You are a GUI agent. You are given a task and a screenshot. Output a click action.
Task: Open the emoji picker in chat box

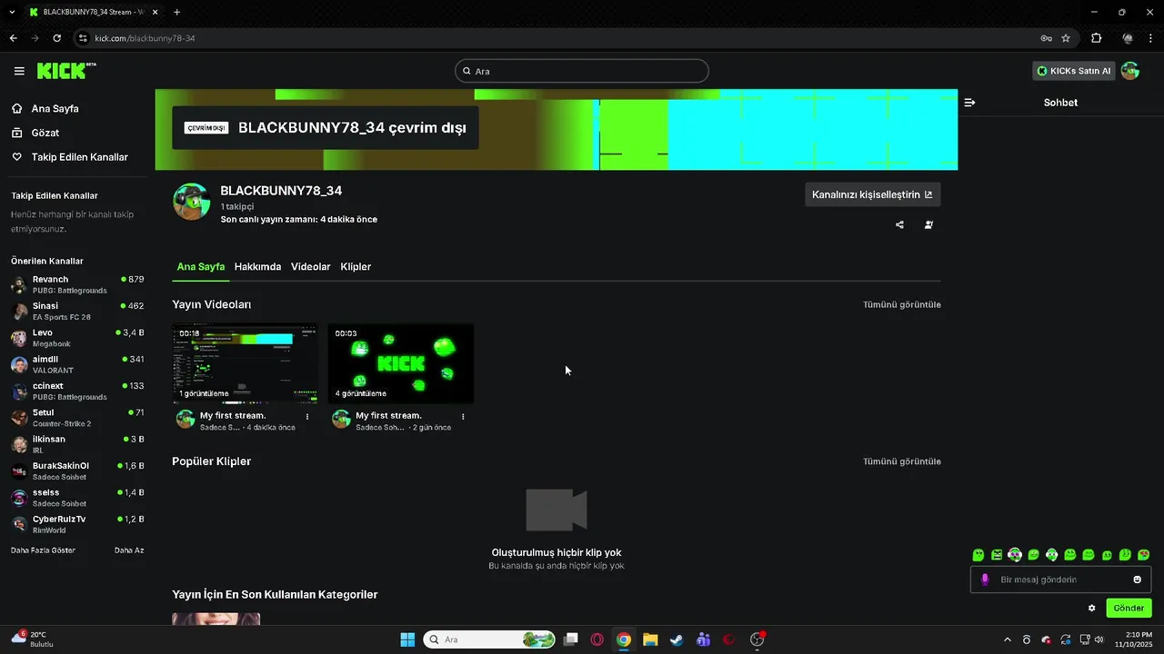(1137, 580)
